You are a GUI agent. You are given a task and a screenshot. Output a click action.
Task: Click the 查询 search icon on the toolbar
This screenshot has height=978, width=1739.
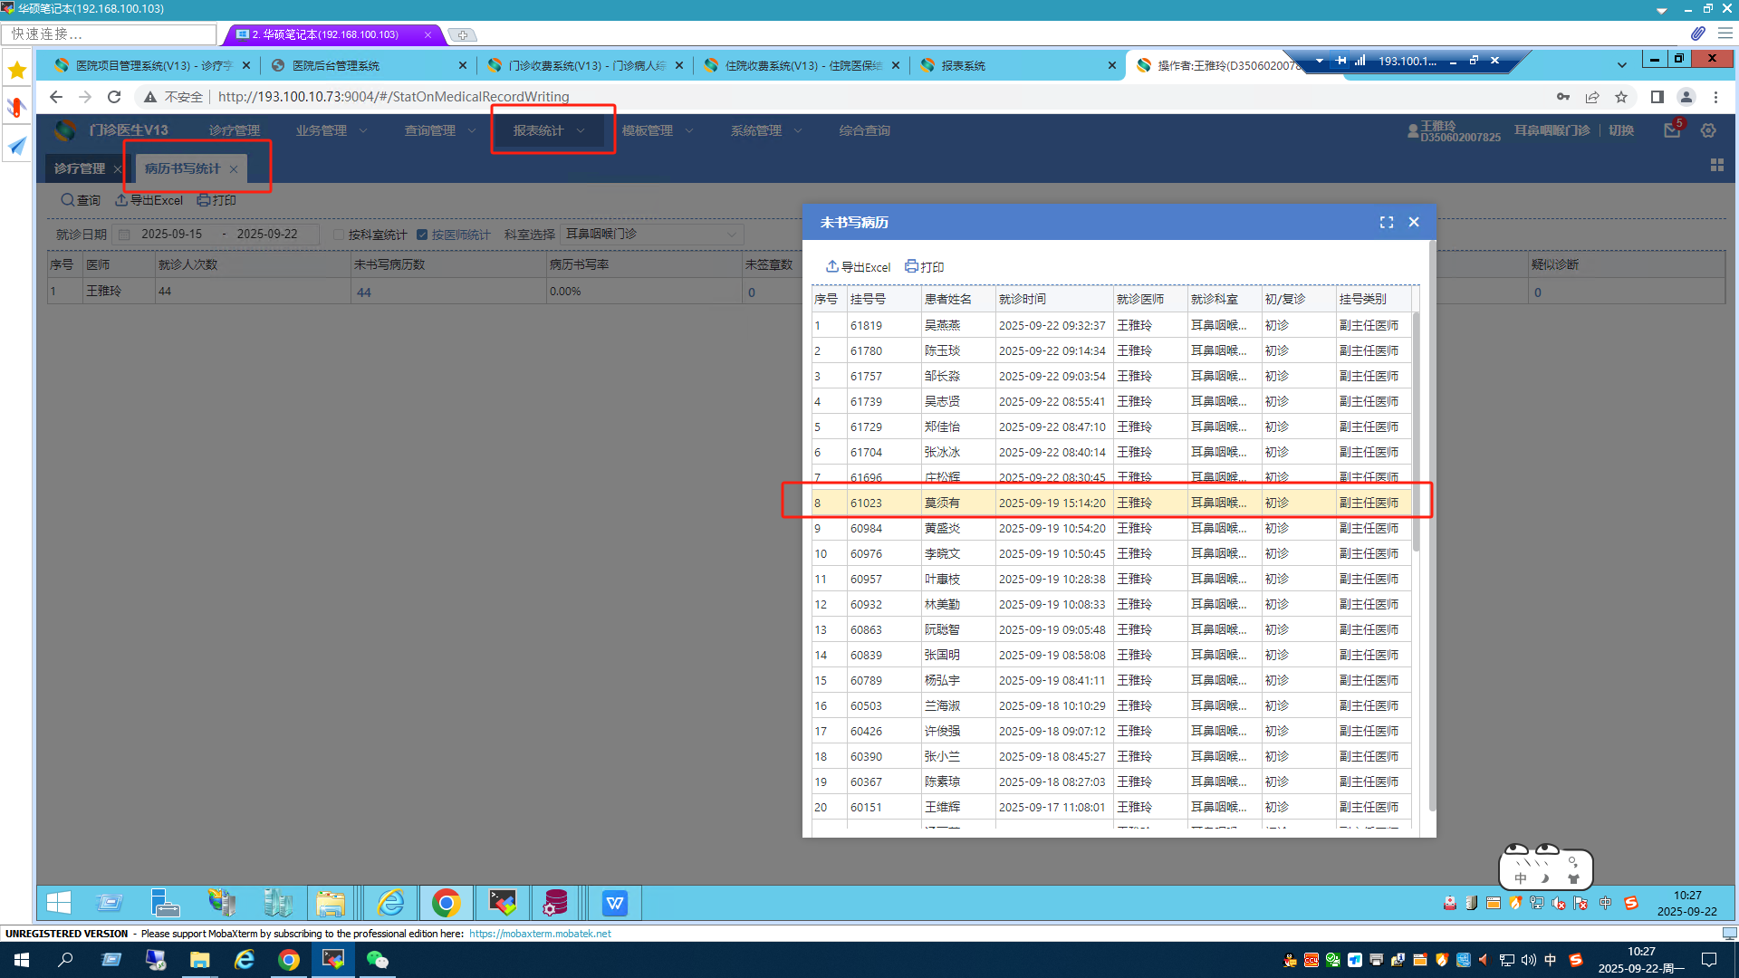68,200
